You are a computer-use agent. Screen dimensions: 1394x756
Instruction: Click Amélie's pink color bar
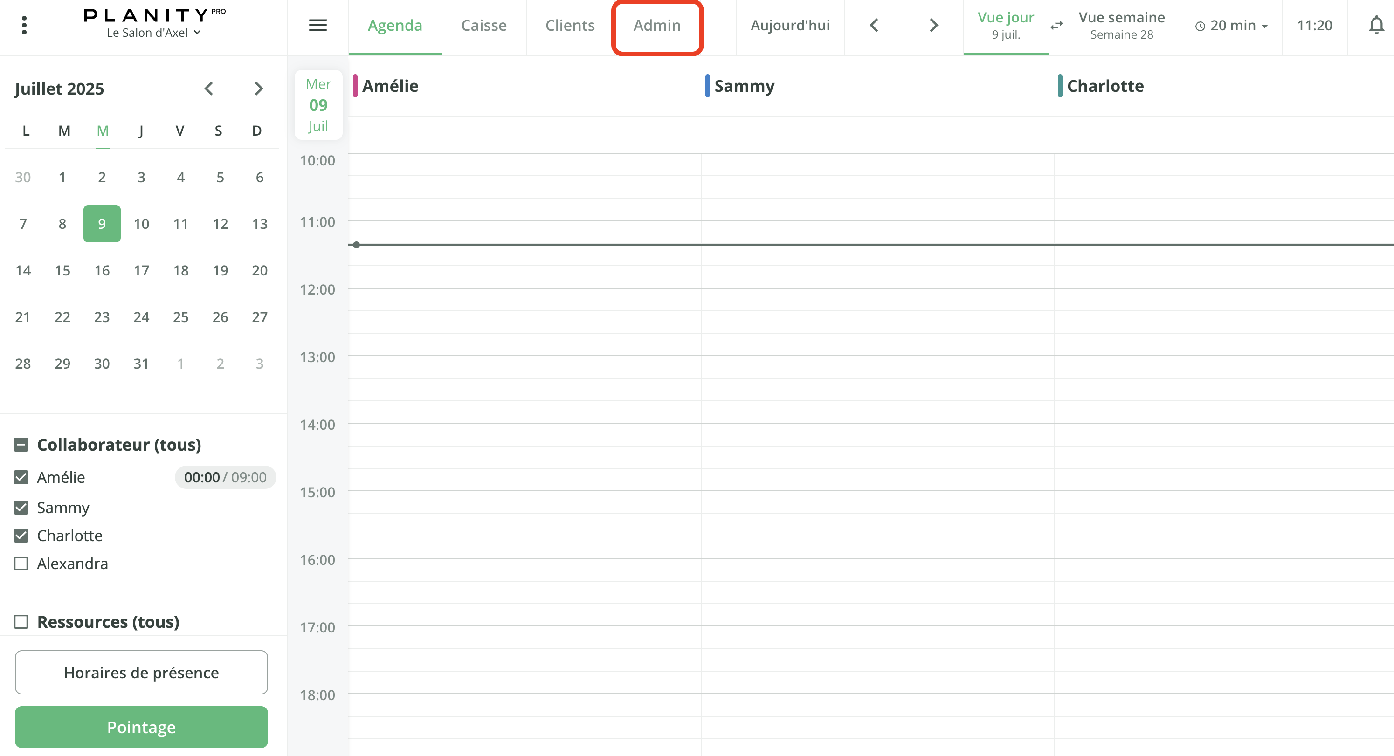coord(355,86)
